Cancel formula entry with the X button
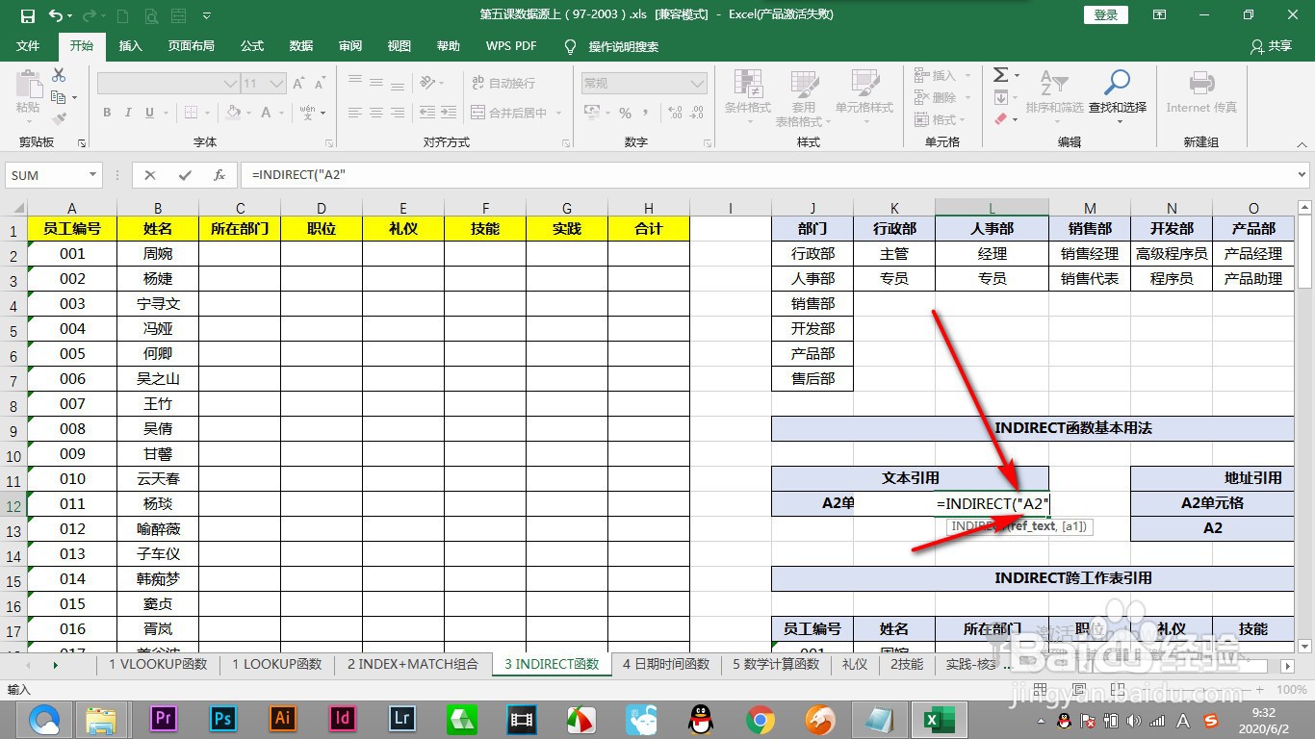 [x=150, y=175]
